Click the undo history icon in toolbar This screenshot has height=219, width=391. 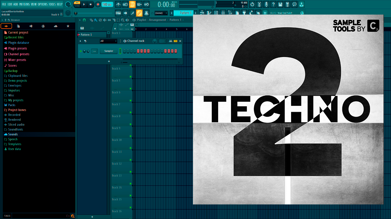click(252, 4)
